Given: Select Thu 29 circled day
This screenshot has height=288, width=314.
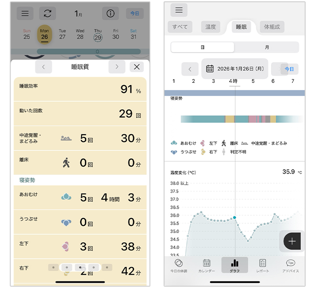Looking at the screenshot, I should pos(98,35).
